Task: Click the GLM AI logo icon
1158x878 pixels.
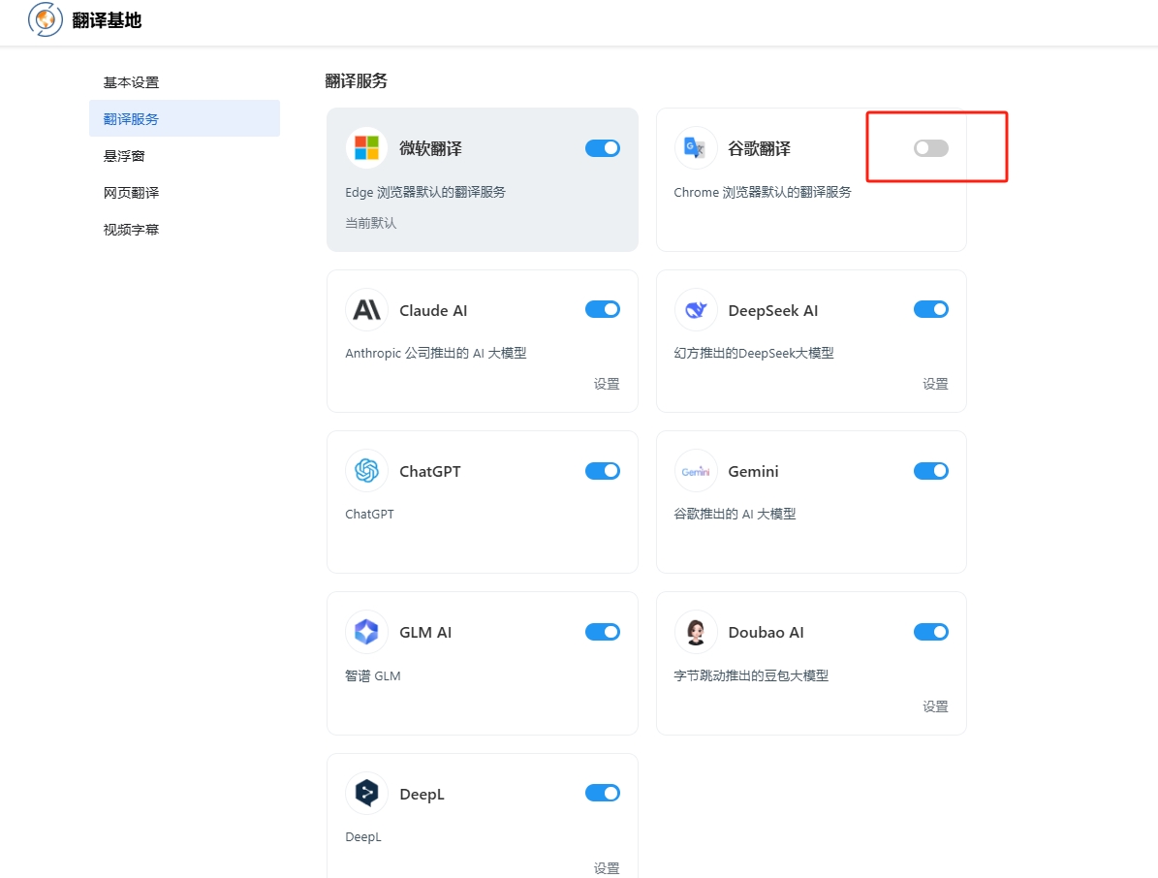Action: pos(366,632)
